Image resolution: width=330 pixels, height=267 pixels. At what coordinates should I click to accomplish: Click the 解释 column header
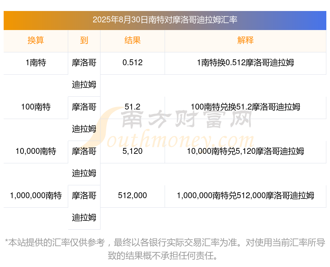[245, 40]
